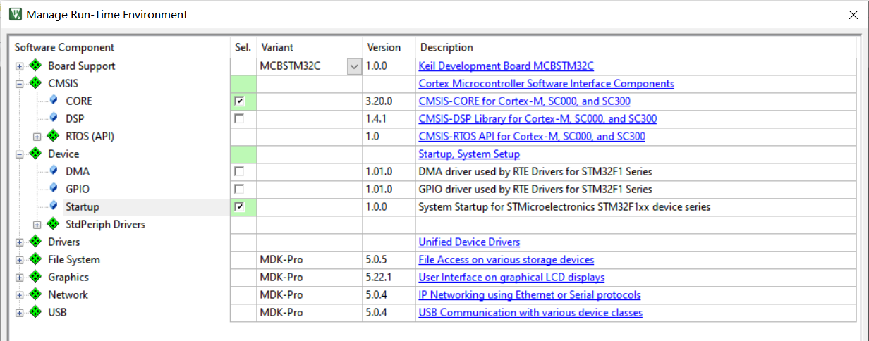The height and width of the screenshot is (341, 869).
Task: Click the Startup blue component icon
Action: (53, 206)
